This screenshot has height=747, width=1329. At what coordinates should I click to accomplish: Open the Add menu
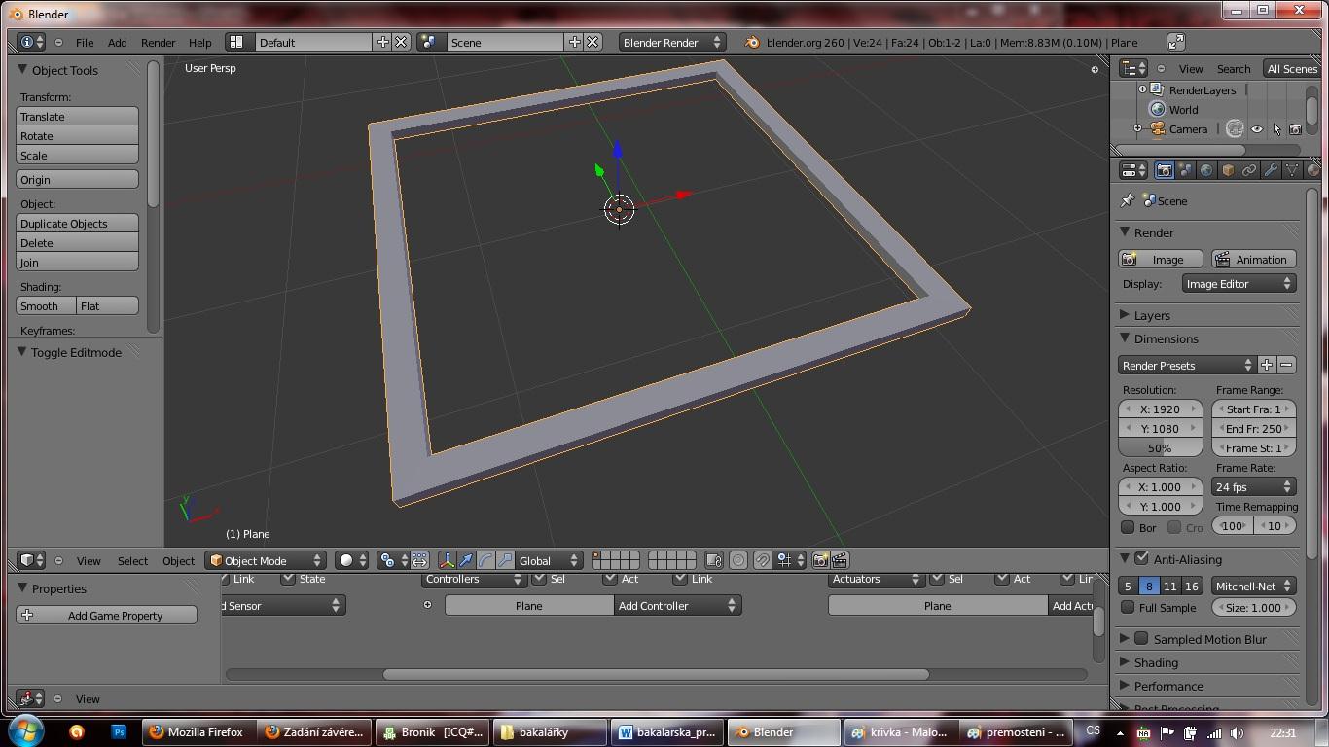[117, 42]
